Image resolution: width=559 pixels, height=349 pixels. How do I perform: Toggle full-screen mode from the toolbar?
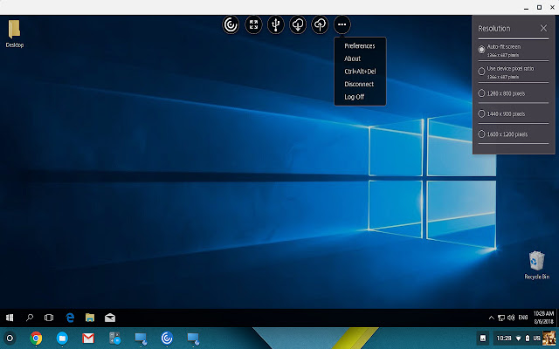pos(254,25)
